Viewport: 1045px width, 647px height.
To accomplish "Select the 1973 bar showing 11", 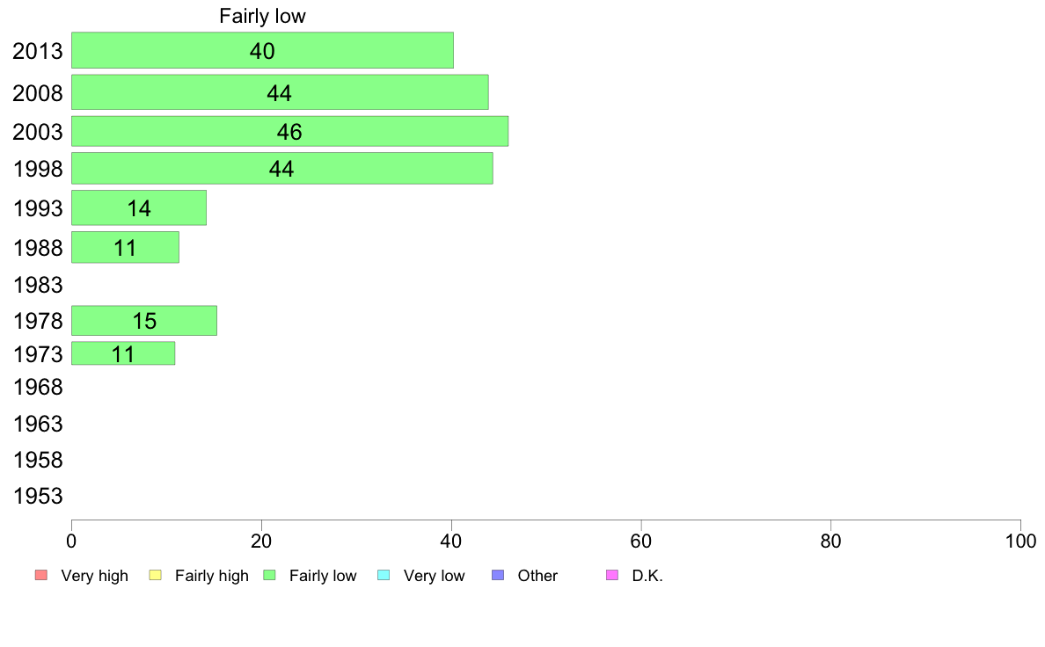I will coord(123,353).
